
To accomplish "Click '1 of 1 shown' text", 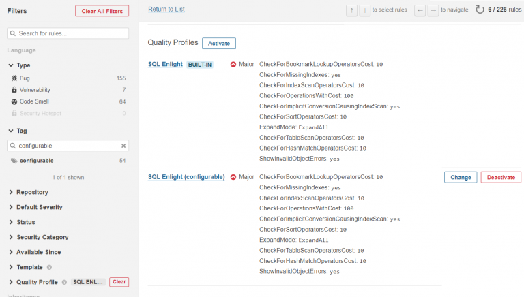I will 68,178.
